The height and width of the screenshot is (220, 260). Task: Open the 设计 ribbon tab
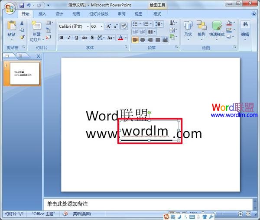coord(59,14)
